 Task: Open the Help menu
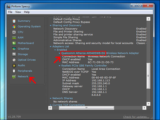point(27,12)
